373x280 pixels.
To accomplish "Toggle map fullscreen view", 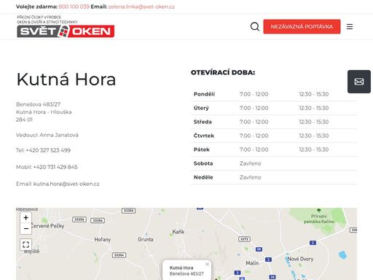I will (25, 244).
